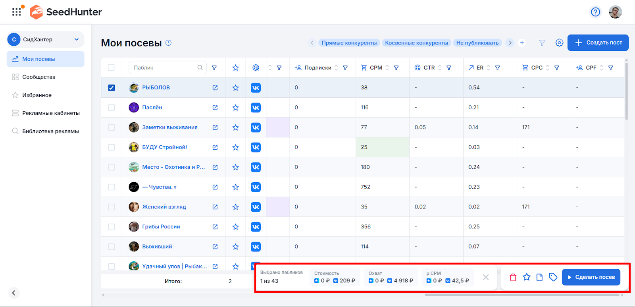Screen dimensions: 635x307
Task: Open Сообщества in the sidebar
Action: click(39, 77)
